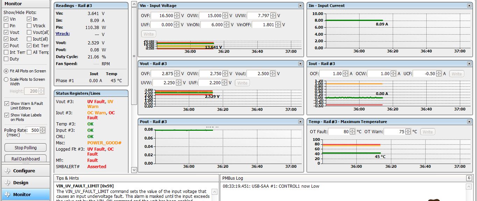
Task: Click the splitter grip between readings and plots
Action: click(x=134, y=56)
